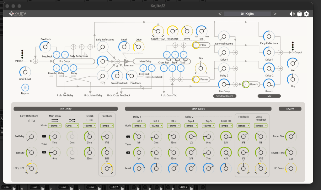
Task: Open the Tap 1 Mode dropdown
Action: click(139, 126)
